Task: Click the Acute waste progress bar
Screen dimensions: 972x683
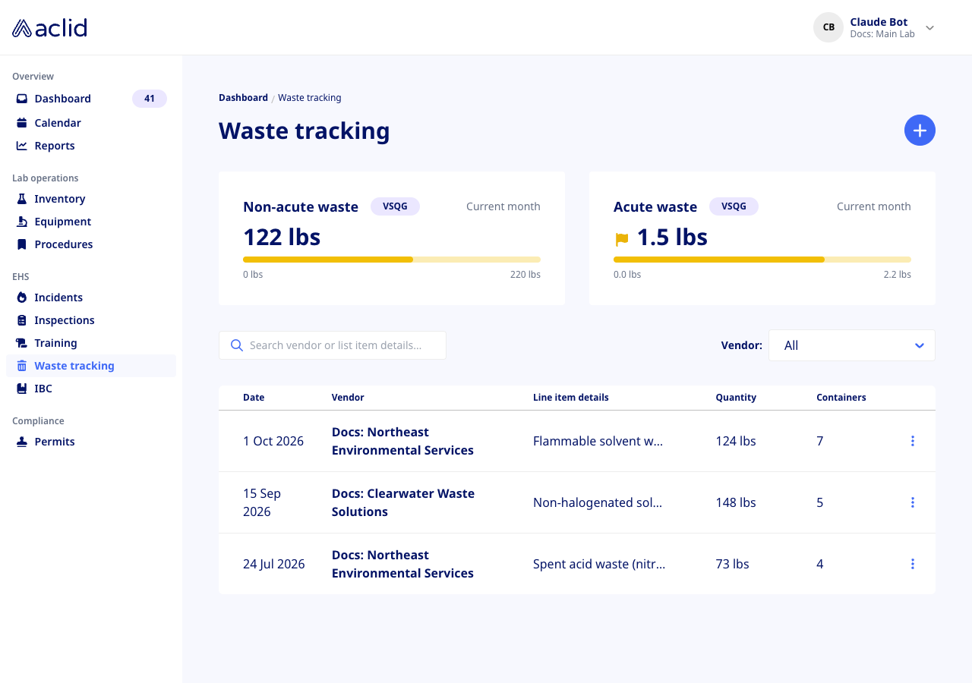Action: pyautogui.click(x=762, y=260)
